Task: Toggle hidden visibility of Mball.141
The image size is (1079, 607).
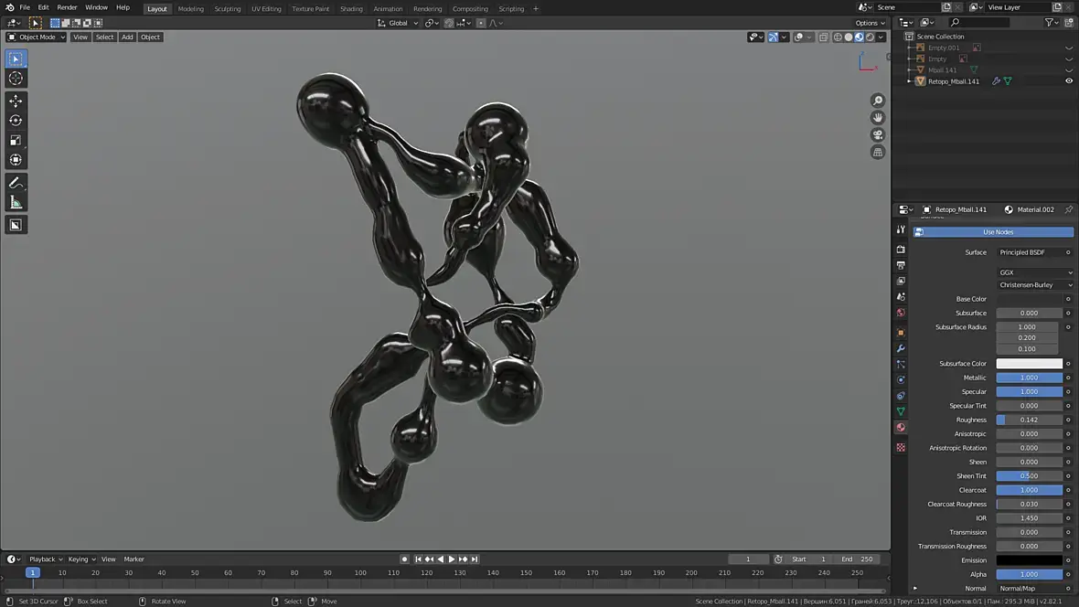Action: (1069, 70)
